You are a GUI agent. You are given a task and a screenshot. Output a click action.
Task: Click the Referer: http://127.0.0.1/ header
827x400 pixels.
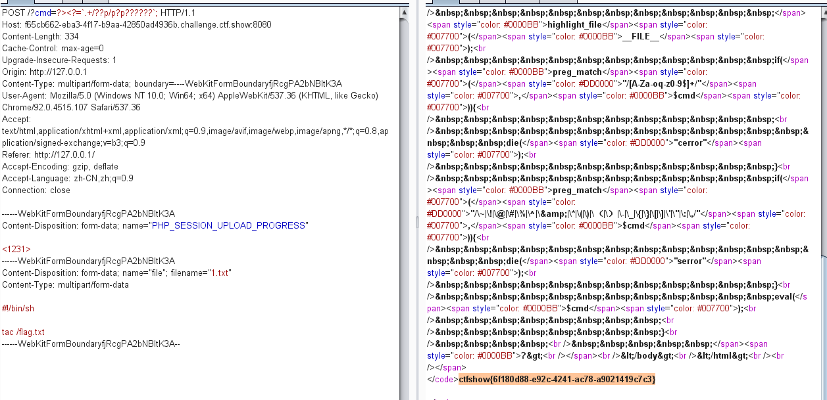[x=49, y=154]
